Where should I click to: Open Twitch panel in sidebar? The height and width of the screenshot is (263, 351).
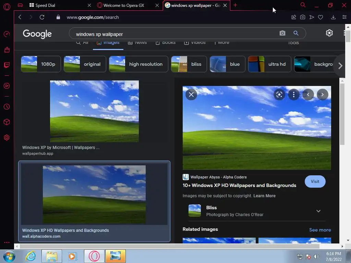7,65
